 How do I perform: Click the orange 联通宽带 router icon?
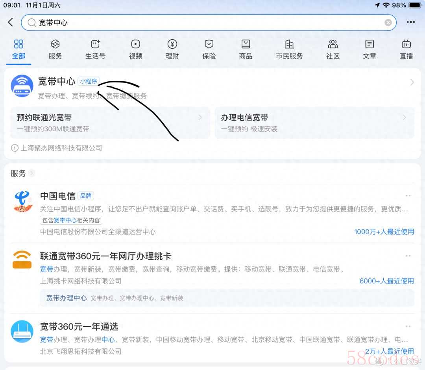click(x=22, y=260)
